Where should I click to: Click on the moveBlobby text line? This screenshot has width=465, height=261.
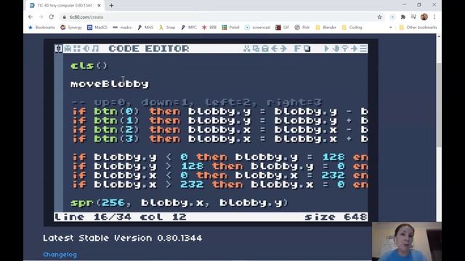tap(110, 84)
